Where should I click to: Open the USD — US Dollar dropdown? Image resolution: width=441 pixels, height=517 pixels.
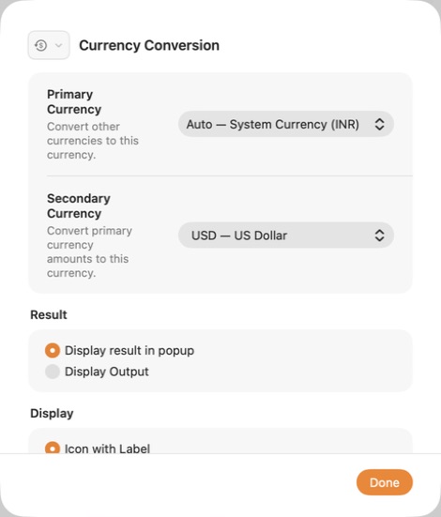(286, 236)
